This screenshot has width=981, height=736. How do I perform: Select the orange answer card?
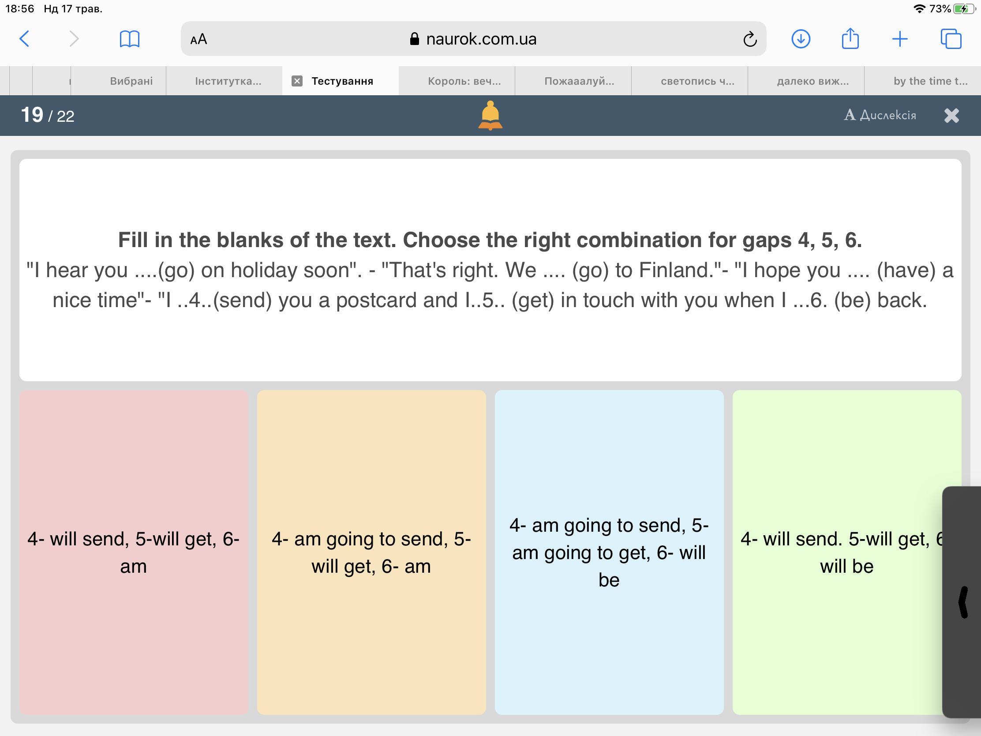(371, 552)
